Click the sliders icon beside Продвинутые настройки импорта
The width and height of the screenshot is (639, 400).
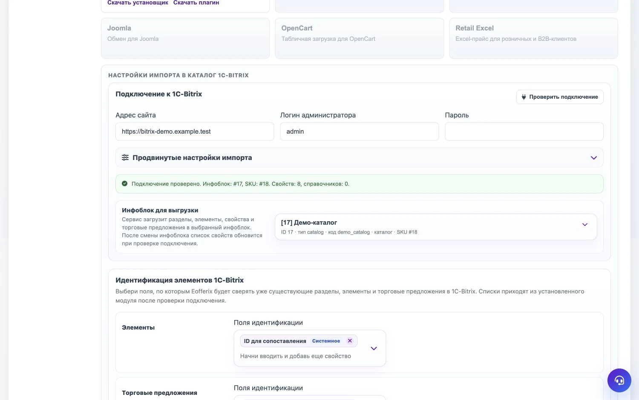[125, 157]
